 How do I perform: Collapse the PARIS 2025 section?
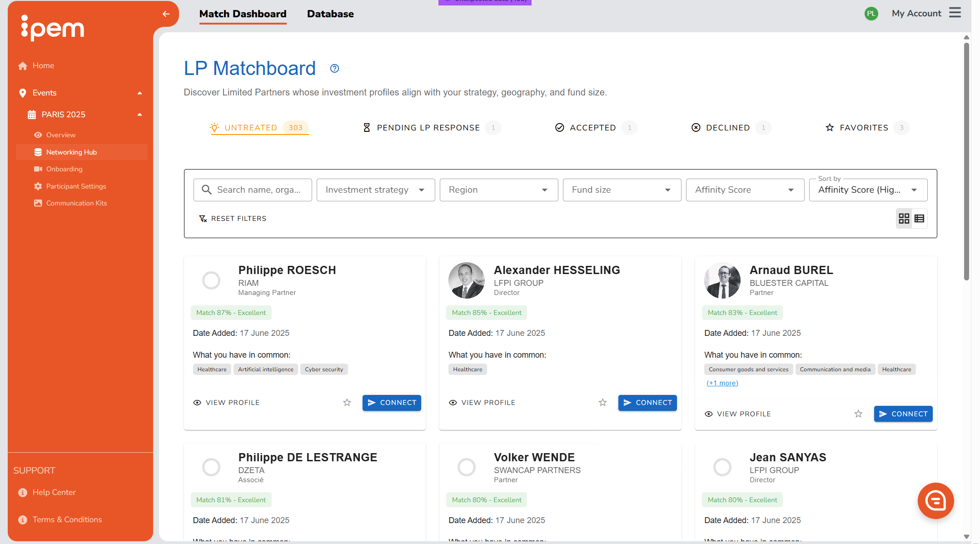(140, 115)
